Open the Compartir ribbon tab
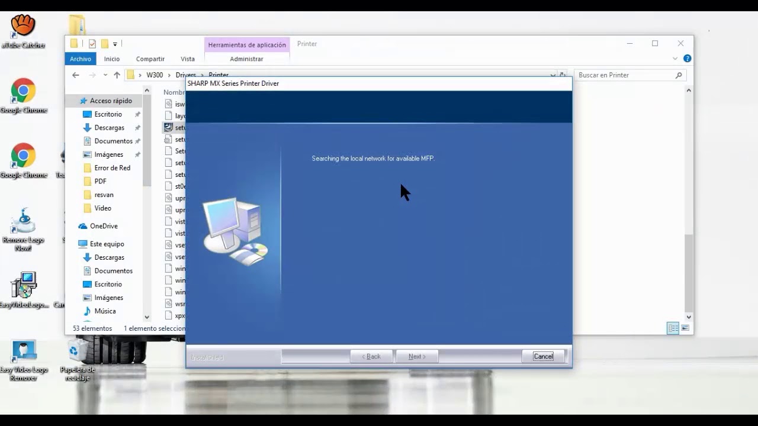This screenshot has width=758, height=426. (x=150, y=59)
